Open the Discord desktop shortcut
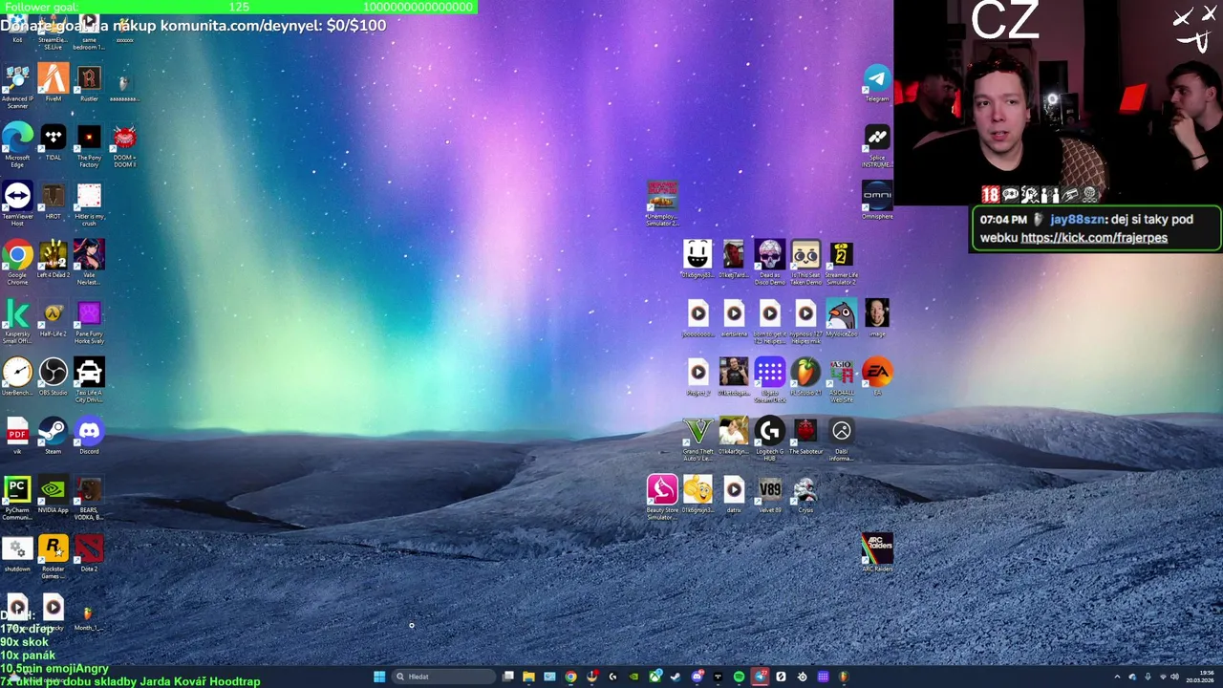This screenshot has height=688, width=1223. coord(89,436)
